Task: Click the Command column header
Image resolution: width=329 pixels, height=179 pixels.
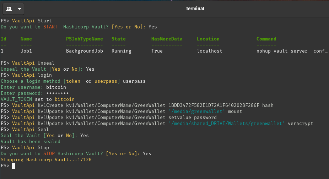Action: 266,39
